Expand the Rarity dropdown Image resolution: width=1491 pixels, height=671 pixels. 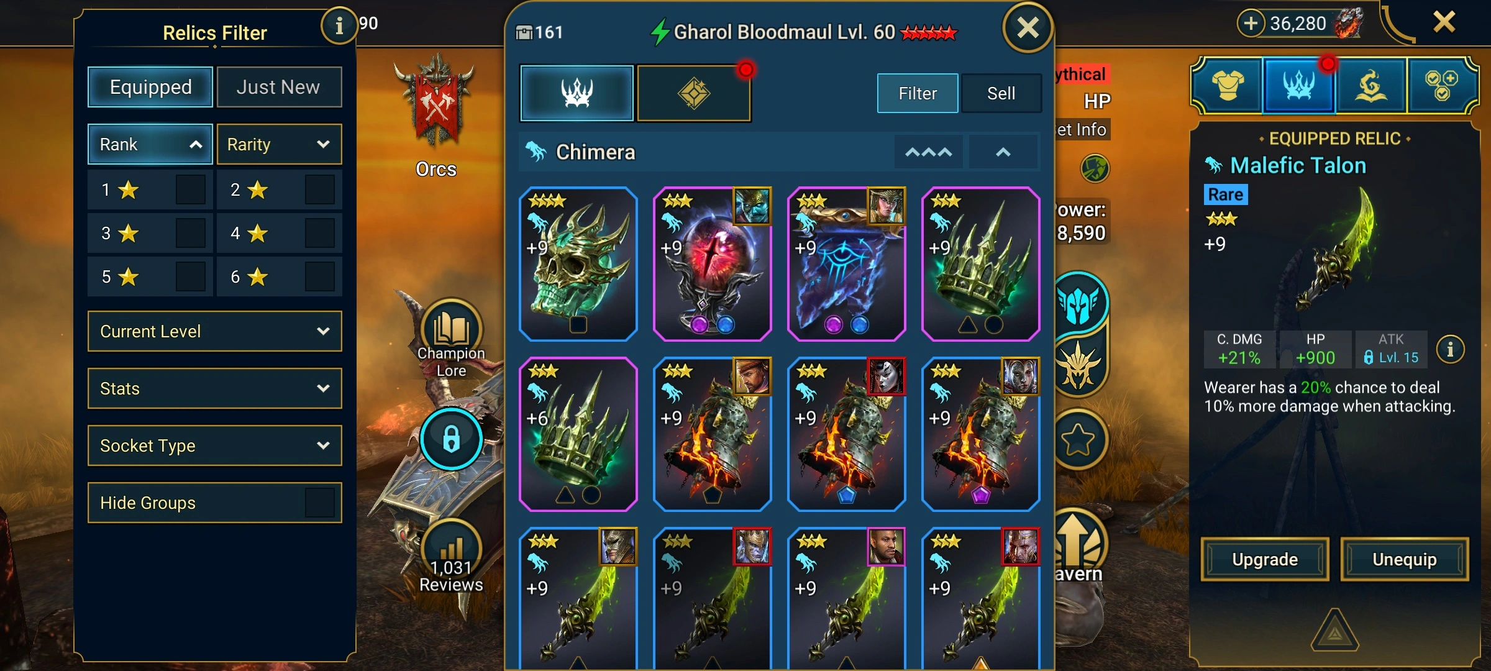click(280, 144)
